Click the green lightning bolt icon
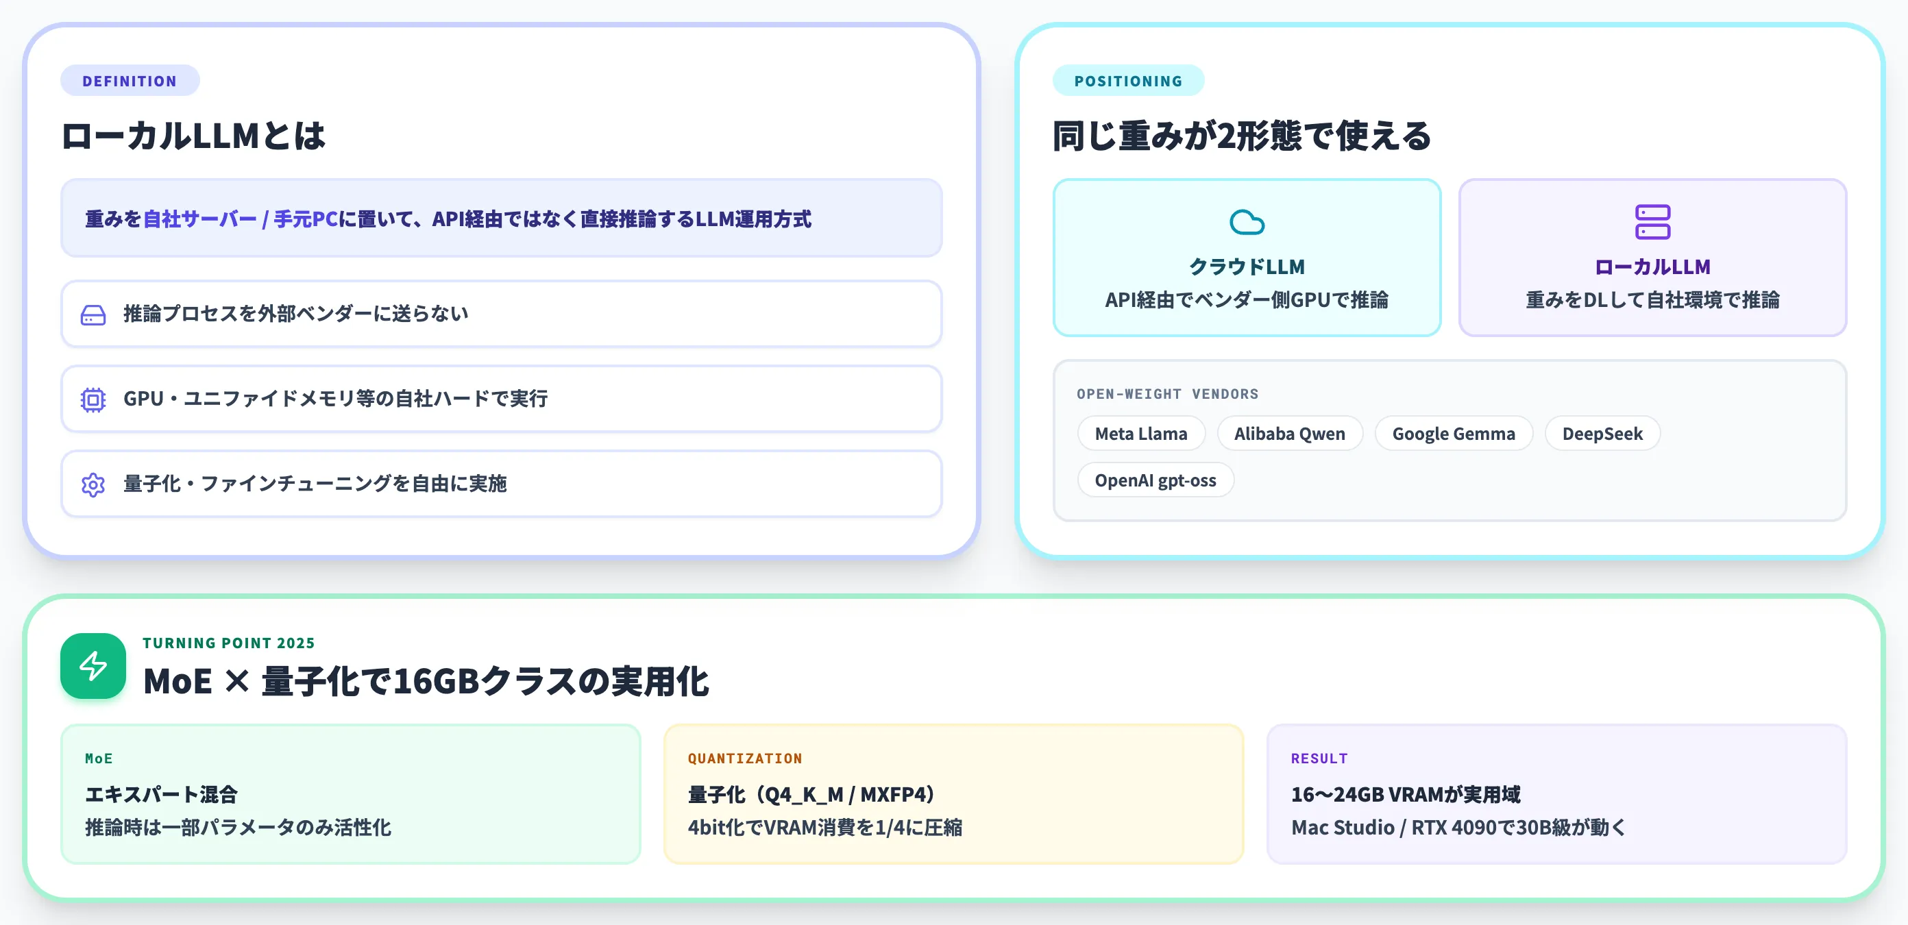The width and height of the screenshot is (1908, 925). 93,665
